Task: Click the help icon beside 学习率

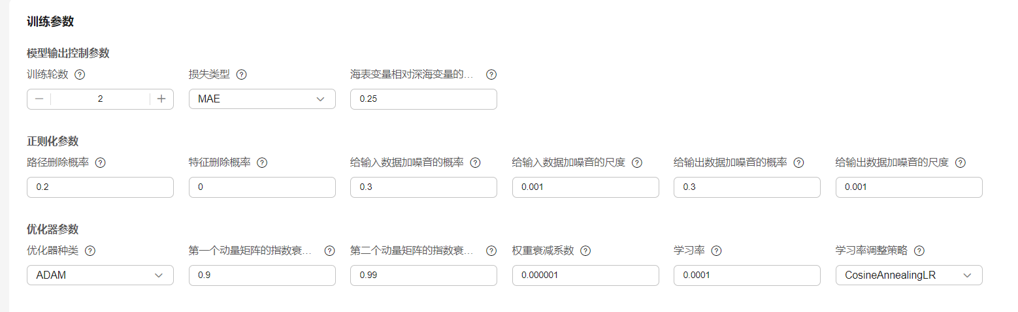Action: coord(716,251)
